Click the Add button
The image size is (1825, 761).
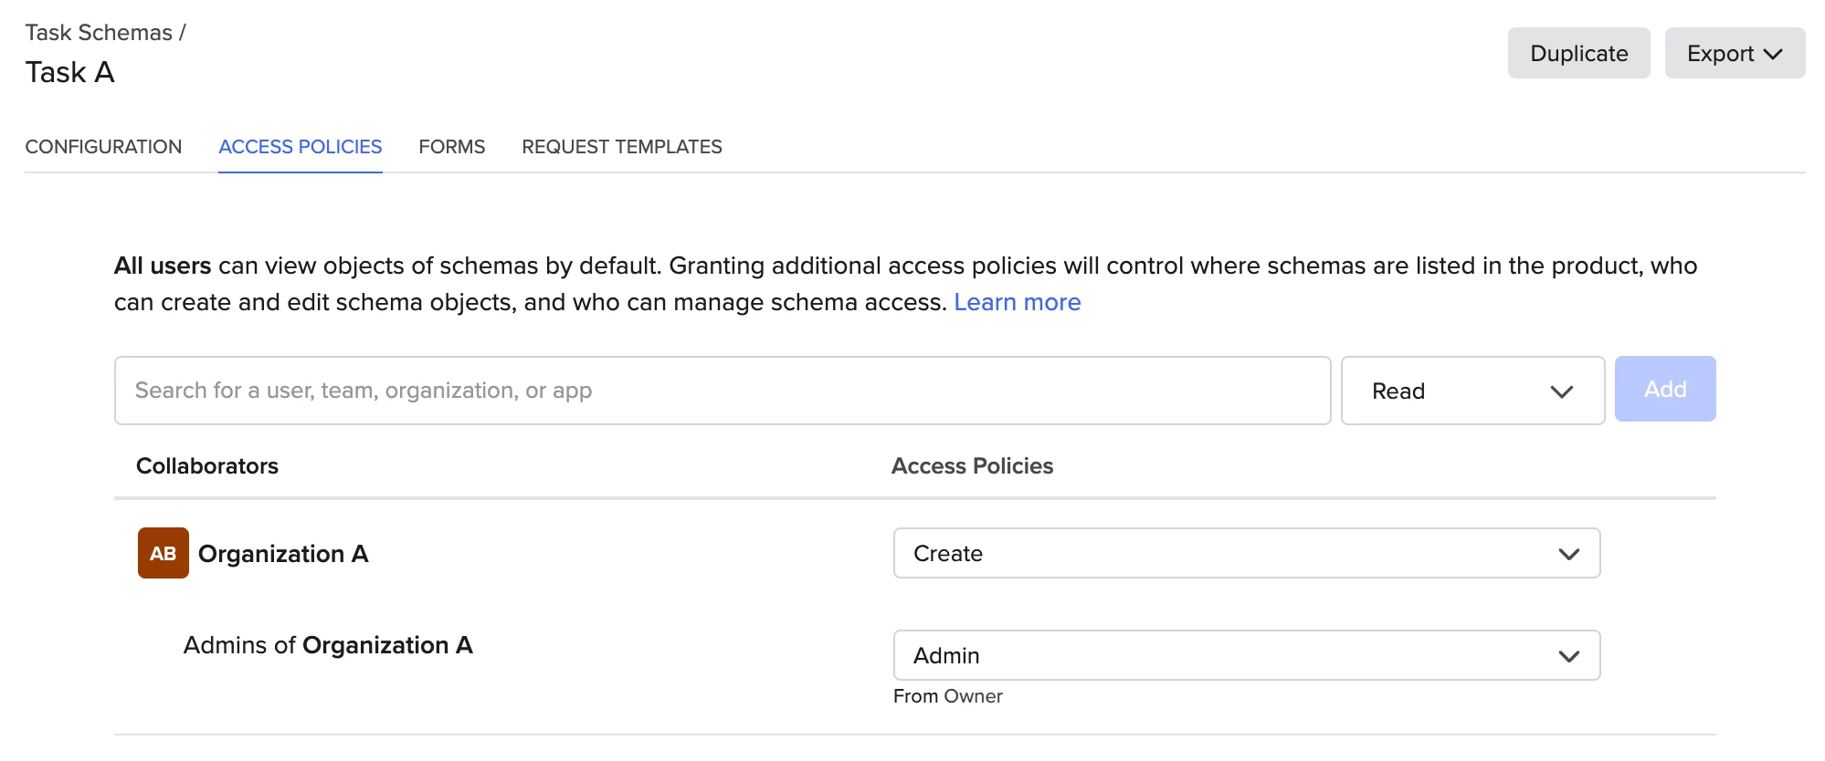click(x=1665, y=389)
